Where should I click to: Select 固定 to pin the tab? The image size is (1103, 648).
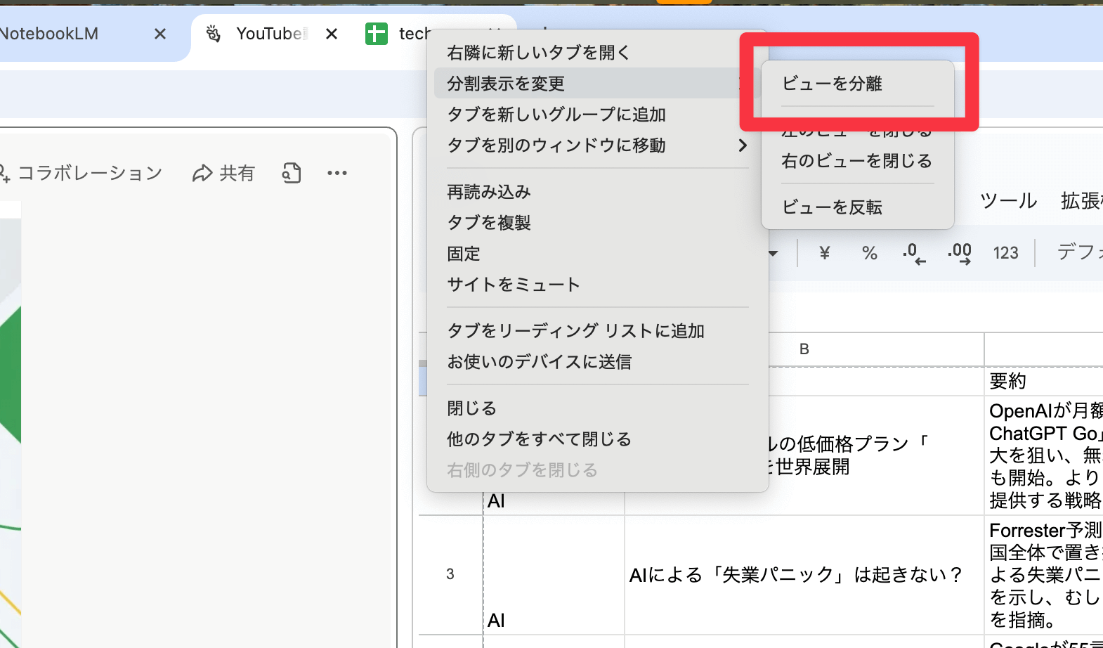(597, 254)
